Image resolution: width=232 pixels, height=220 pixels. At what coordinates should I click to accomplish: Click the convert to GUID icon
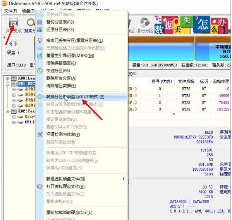click(x=40, y=97)
